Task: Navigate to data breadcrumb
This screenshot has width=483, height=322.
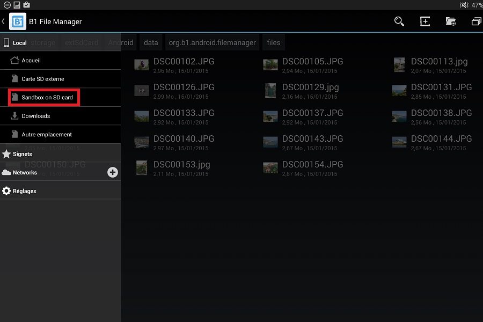Action: (151, 42)
